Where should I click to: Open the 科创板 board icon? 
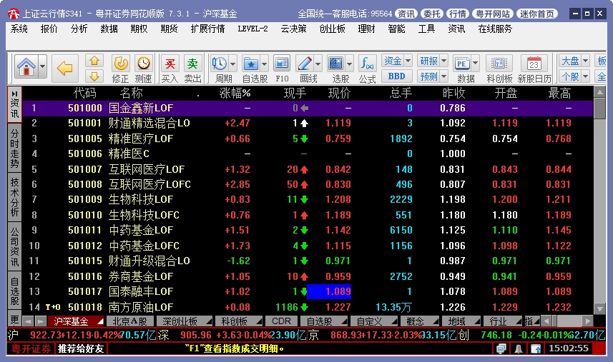pyautogui.click(x=499, y=69)
